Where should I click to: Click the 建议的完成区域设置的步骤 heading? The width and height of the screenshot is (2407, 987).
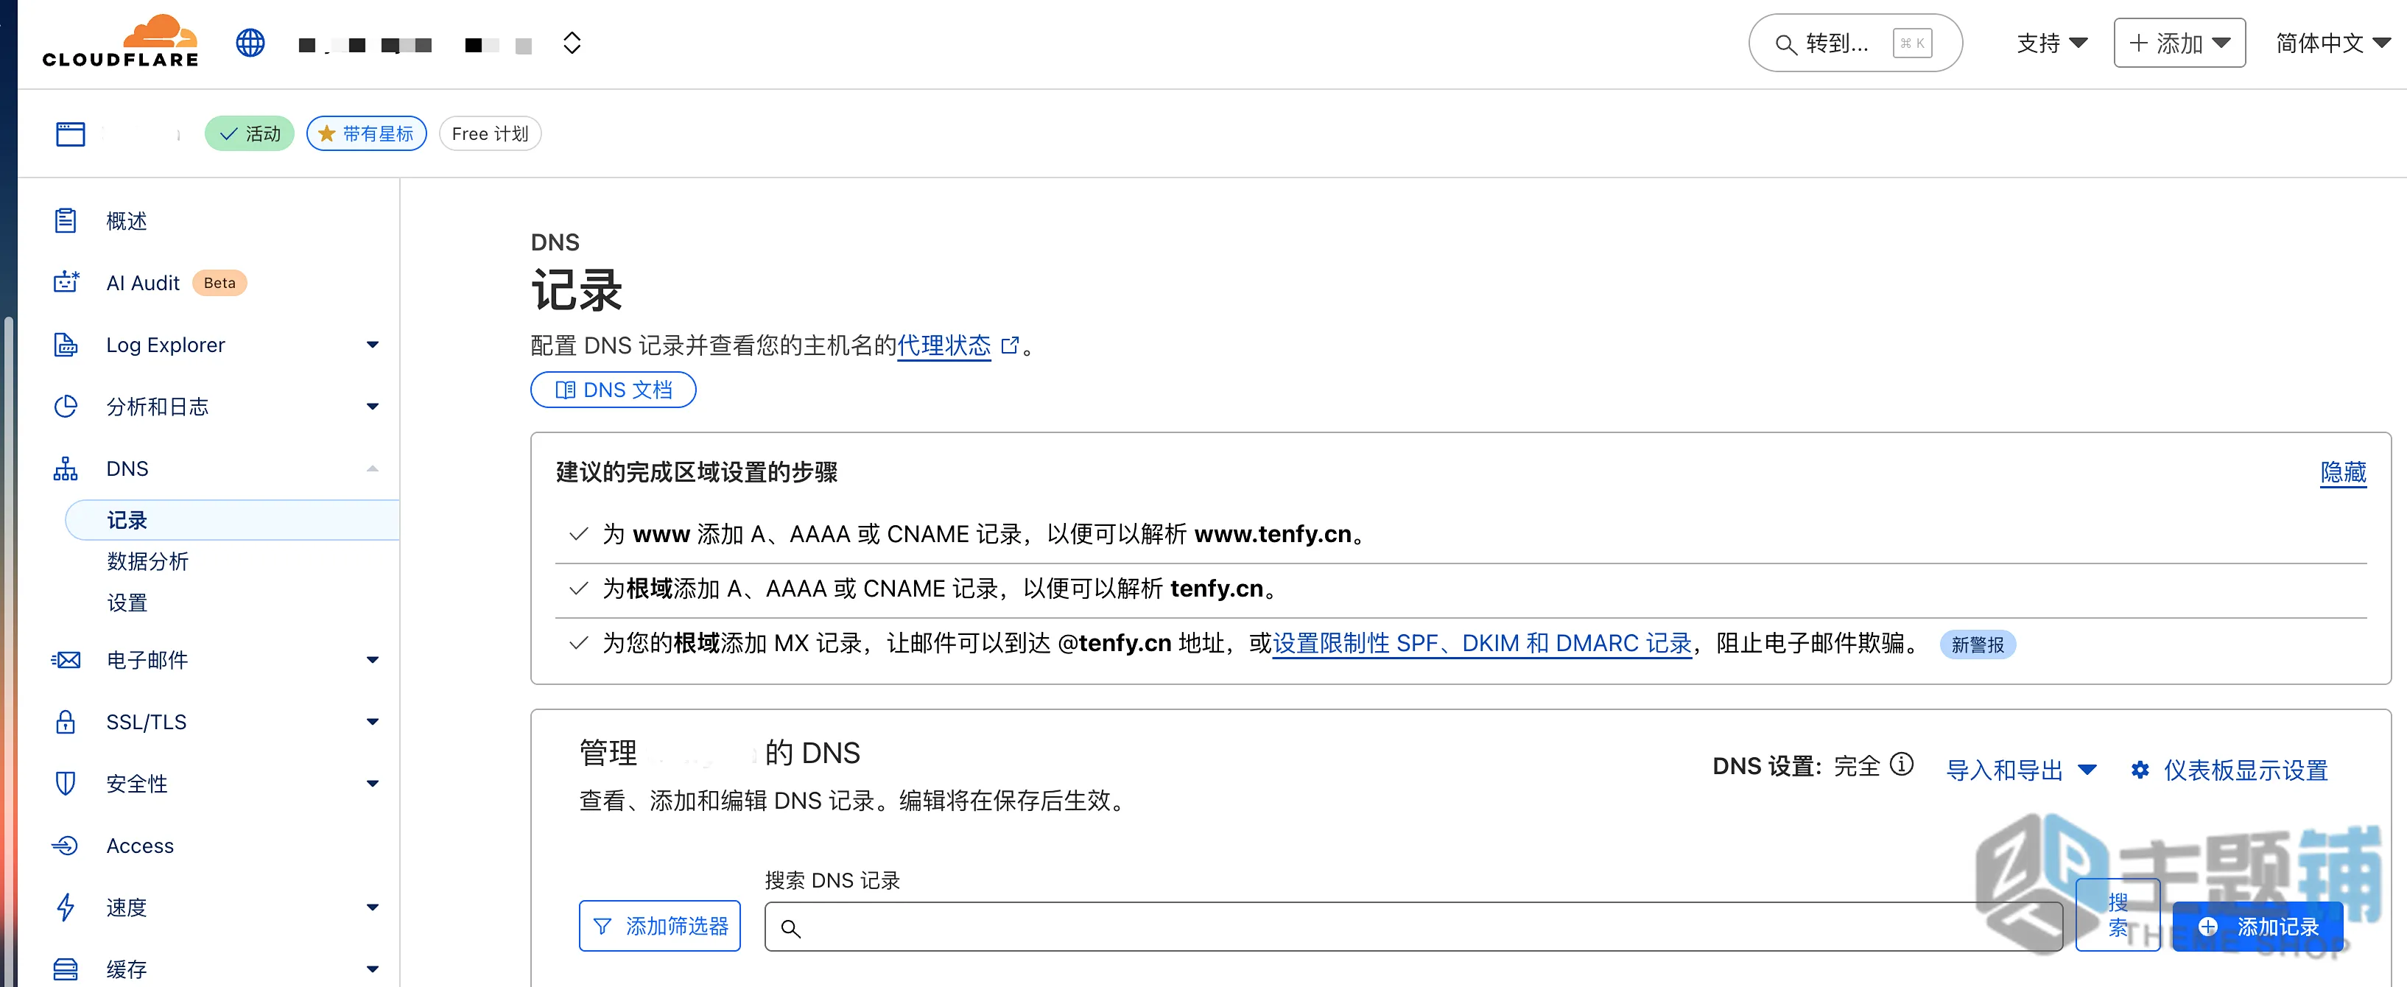click(696, 472)
